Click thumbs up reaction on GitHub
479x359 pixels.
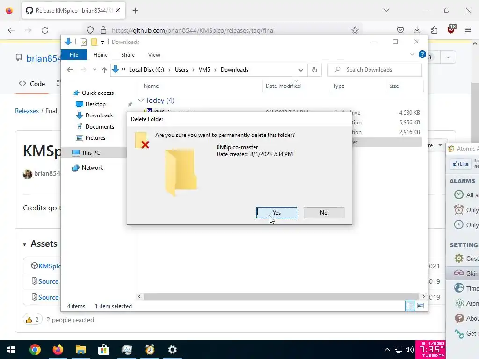coord(32,320)
